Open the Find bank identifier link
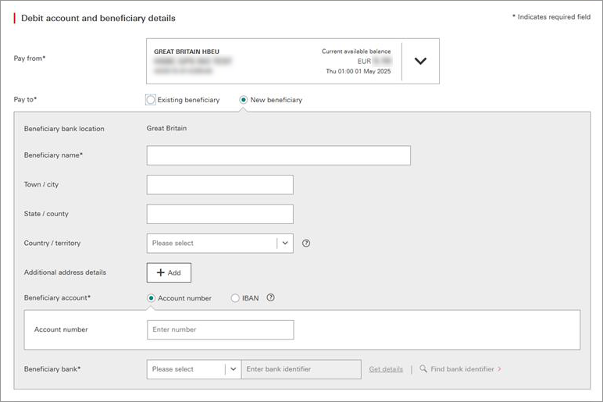The width and height of the screenshot is (603, 402). point(464,369)
